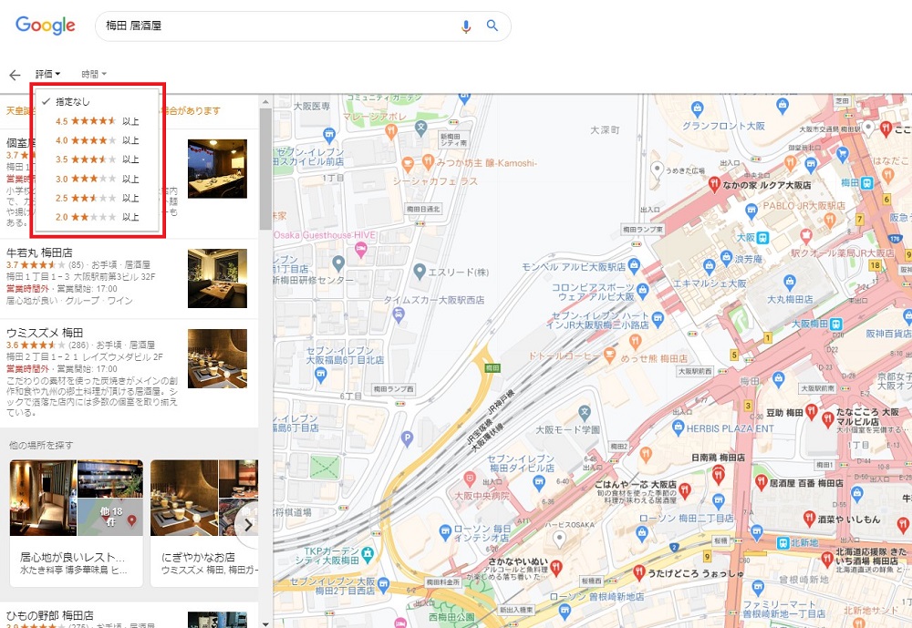
Task: Click the scrollbar down arrow of results list
Action: point(265,624)
